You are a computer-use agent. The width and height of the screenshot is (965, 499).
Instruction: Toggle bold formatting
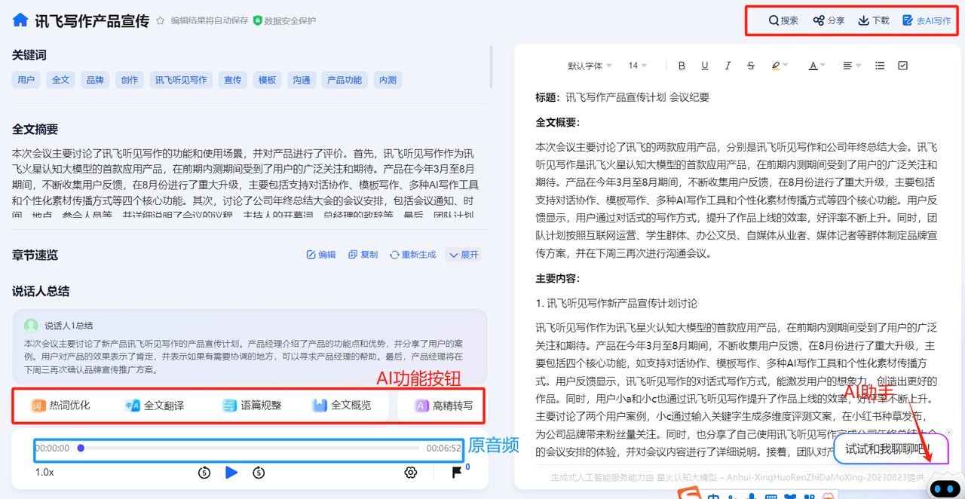click(x=682, y=66)
